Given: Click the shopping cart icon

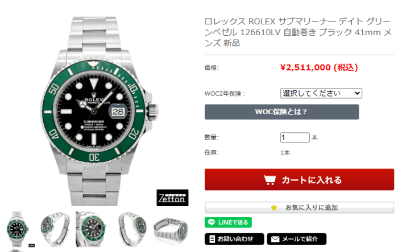Looking at the screenshot, I should coord(270,180).
